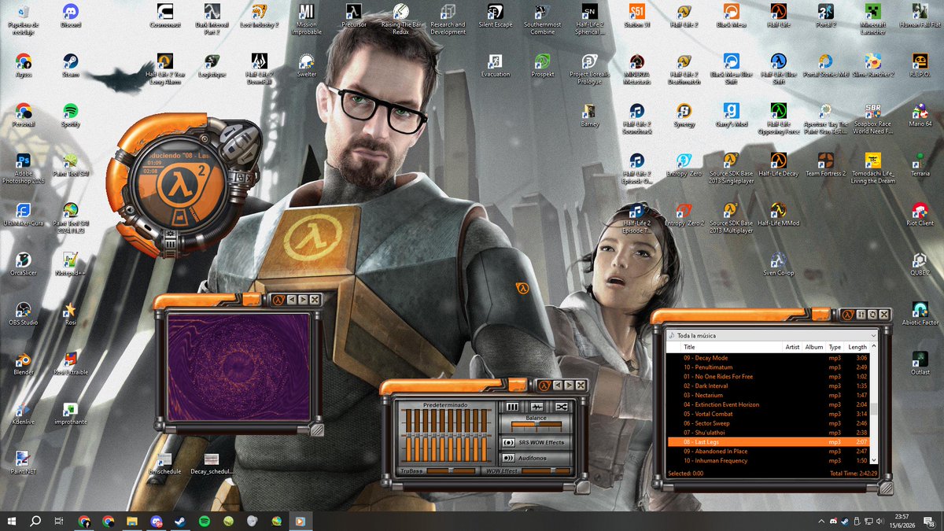Open the Riot Client shortcut

(x=920, y=214)
